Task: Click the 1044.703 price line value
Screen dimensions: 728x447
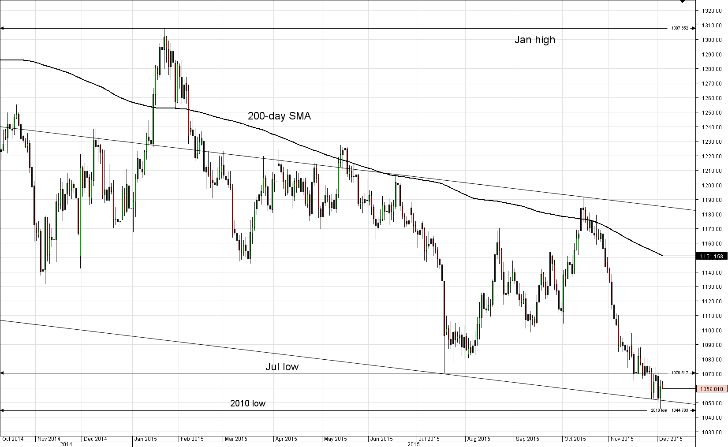Action: (680, 410)
